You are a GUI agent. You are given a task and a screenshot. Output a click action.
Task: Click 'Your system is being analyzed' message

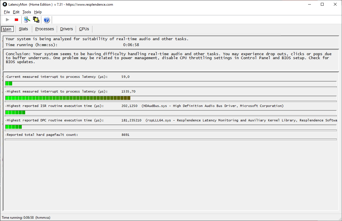(97, 39)
